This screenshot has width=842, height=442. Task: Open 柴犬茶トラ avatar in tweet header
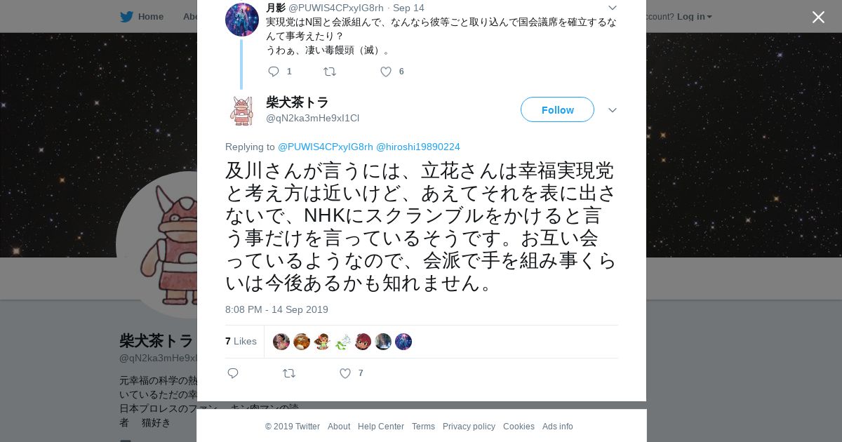[242, 111]
